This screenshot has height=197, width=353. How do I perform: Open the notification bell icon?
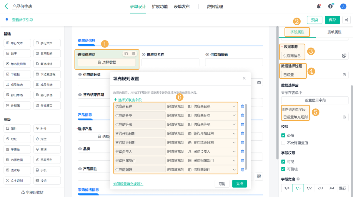point(319,6)
